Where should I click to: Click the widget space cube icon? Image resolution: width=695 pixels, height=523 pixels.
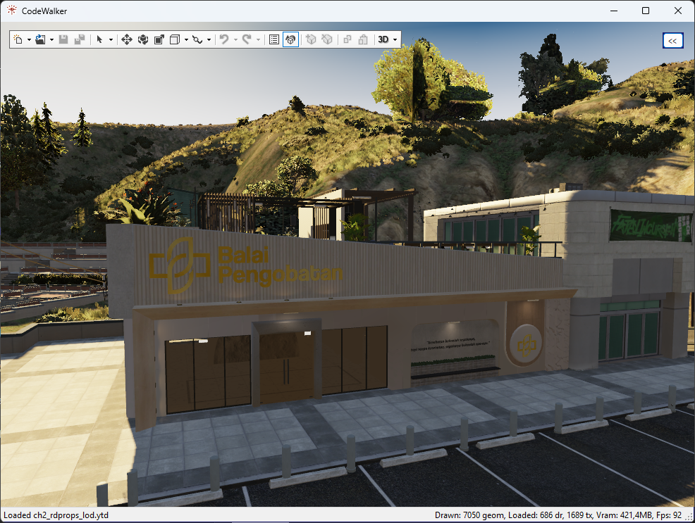coord(175,40)
